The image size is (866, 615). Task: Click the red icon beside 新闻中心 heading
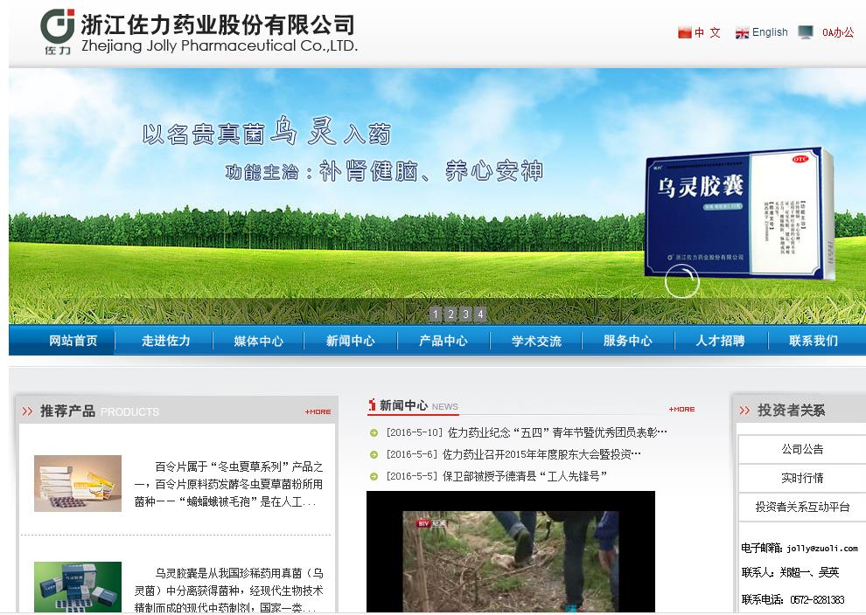373,405
